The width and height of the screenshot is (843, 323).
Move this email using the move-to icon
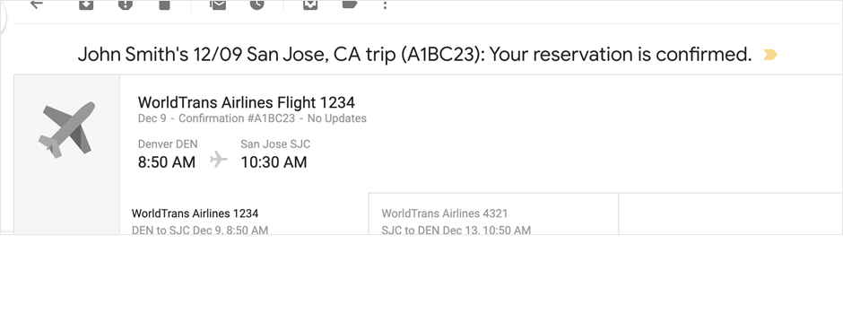310,4
